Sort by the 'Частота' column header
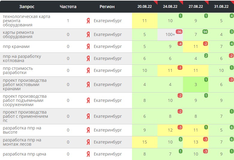 pos(68,7)
